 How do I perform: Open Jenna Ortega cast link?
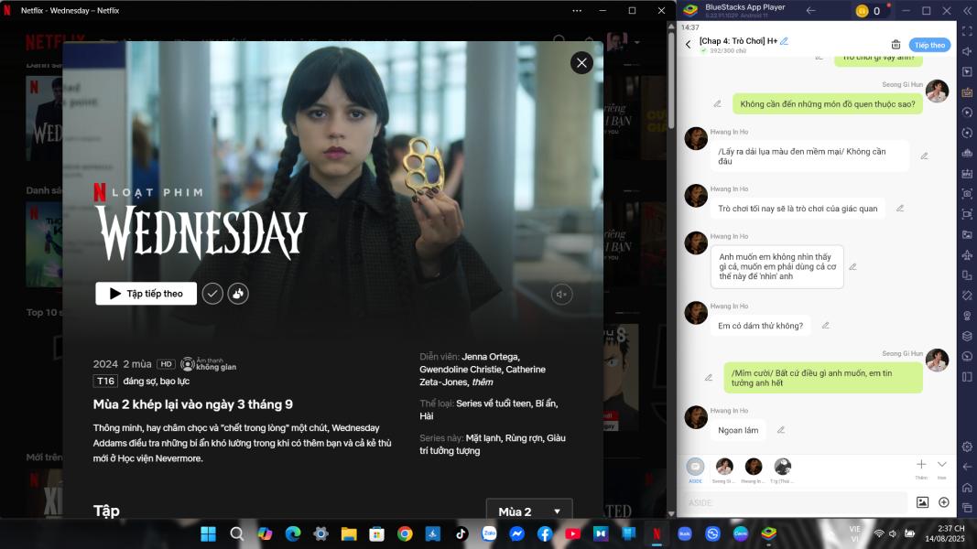click(490, 357)
